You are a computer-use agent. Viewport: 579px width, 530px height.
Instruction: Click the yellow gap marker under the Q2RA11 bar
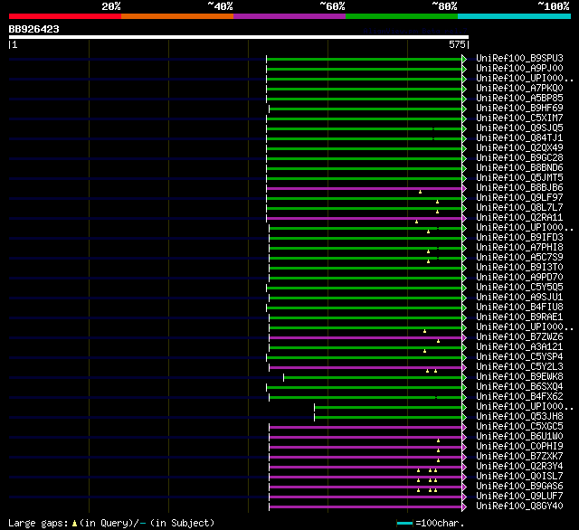click(x=416, y=222)
